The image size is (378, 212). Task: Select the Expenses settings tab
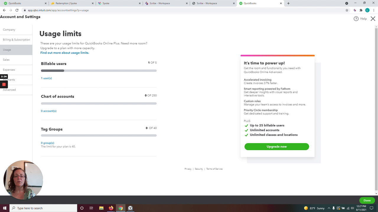point(9,70)
